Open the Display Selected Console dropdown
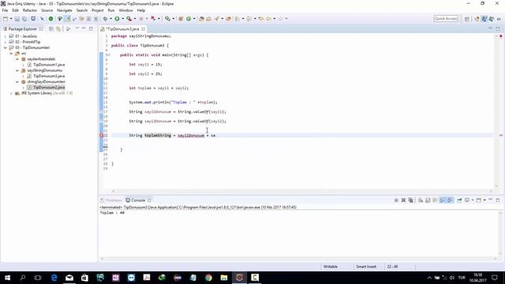The image size is (505, 284). click(472, 200)
